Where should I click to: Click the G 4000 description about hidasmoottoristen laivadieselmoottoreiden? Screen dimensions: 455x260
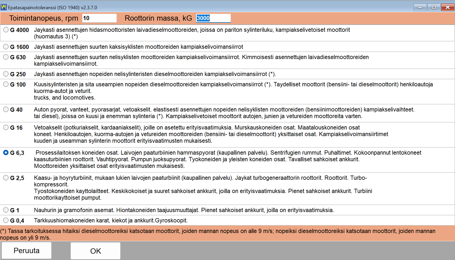point(192,33)
